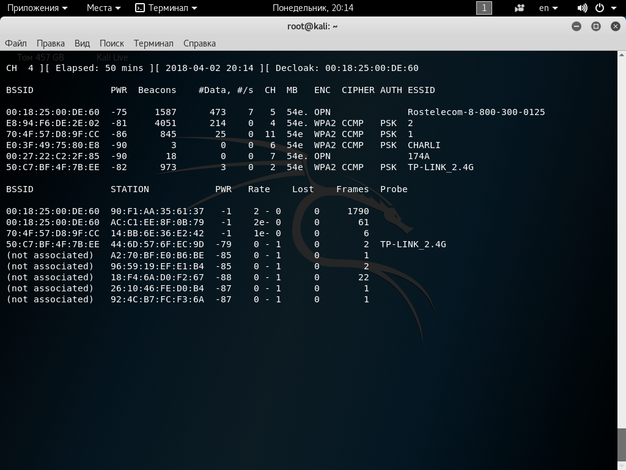626x470 pixels.
Task: Click BSSID E8:94:F6:DE:2E:02
Action: click(x=53, y=123)
